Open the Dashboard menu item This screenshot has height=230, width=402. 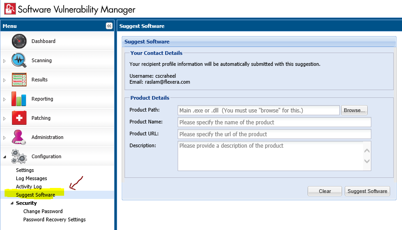(x=43, y=41)
